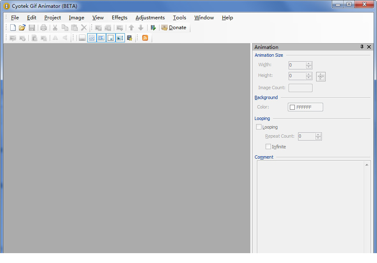Click the Print icon

pyautogui.click(x=44, y=28)
